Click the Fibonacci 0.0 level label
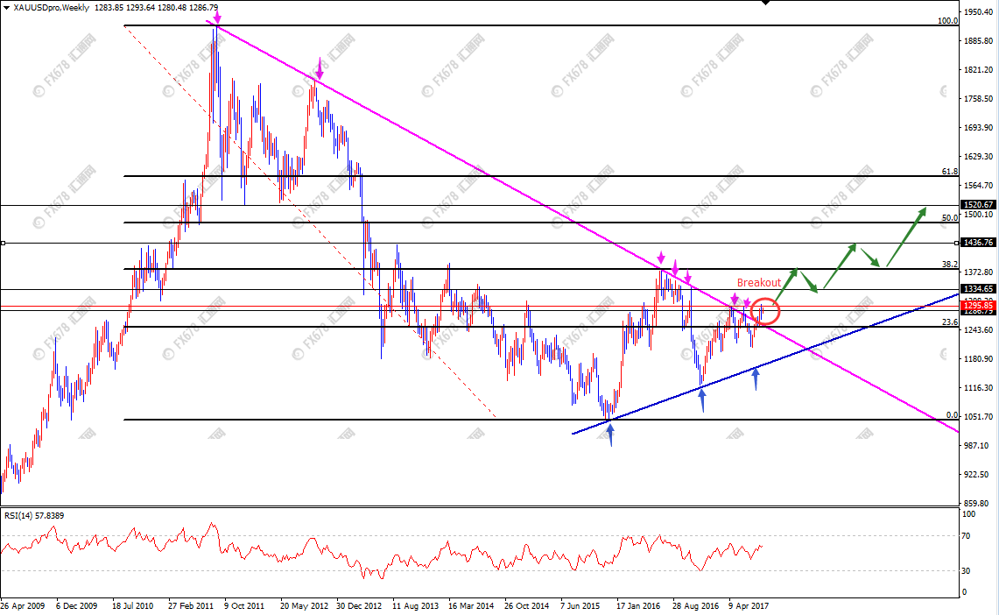This screenshot has width=999, height=615. (952, 415)
